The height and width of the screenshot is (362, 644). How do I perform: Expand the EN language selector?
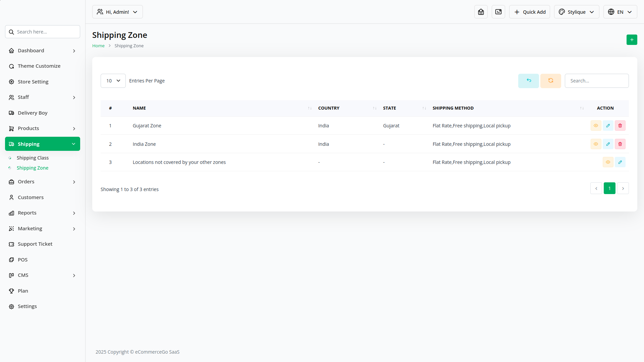pyautogui.click(x=620, y=12)
